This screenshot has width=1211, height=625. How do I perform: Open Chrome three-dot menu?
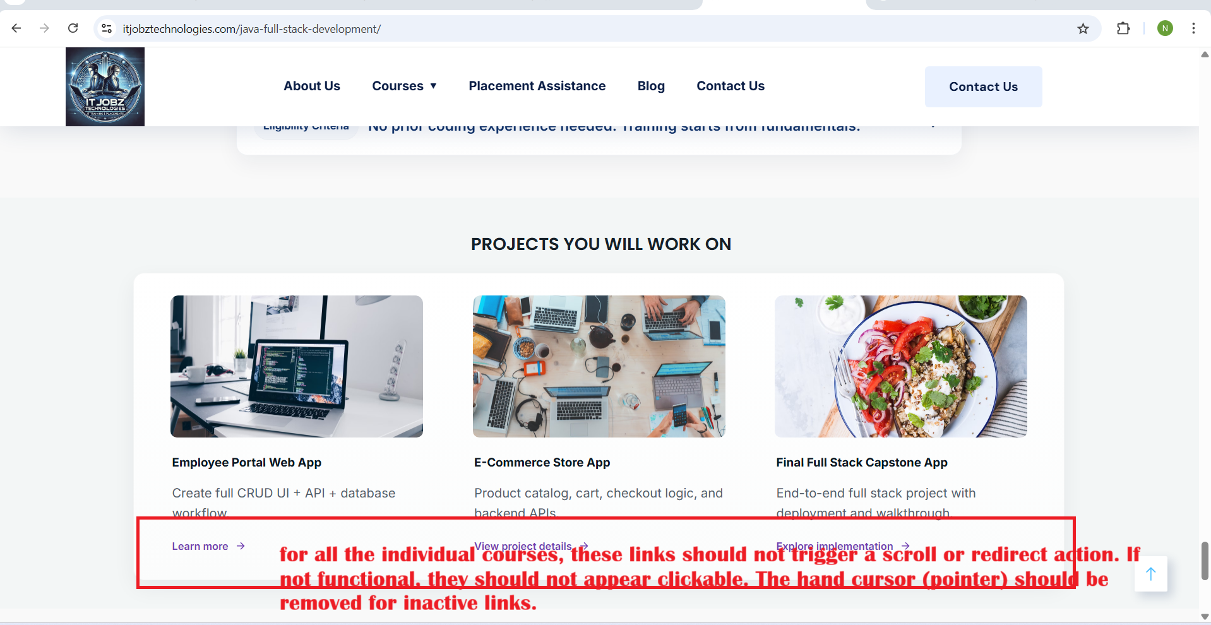(x=1193, y=28)
